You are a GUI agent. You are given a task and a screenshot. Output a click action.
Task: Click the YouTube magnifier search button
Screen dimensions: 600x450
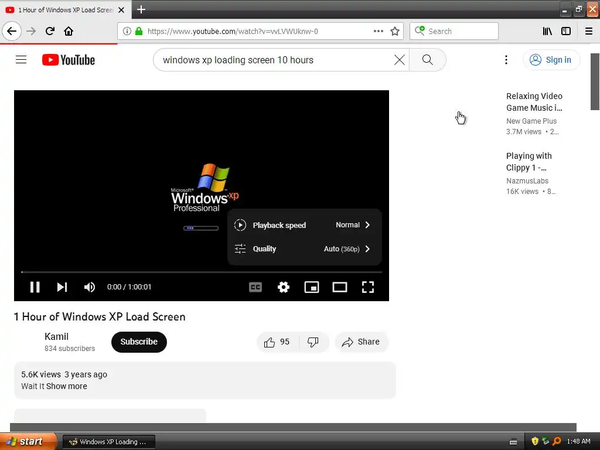tap(427, 60)
